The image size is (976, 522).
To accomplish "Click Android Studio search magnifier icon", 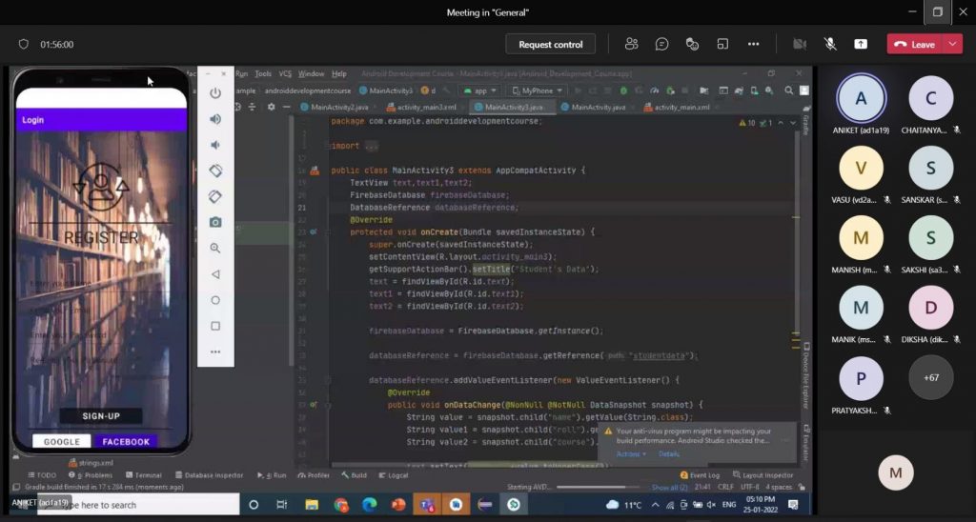I will 788,90.
